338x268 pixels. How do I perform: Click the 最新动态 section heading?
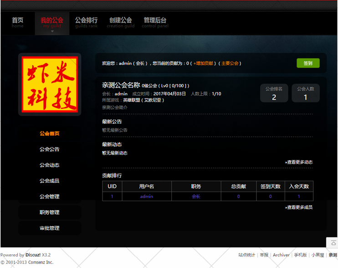(x=112, y=144)
